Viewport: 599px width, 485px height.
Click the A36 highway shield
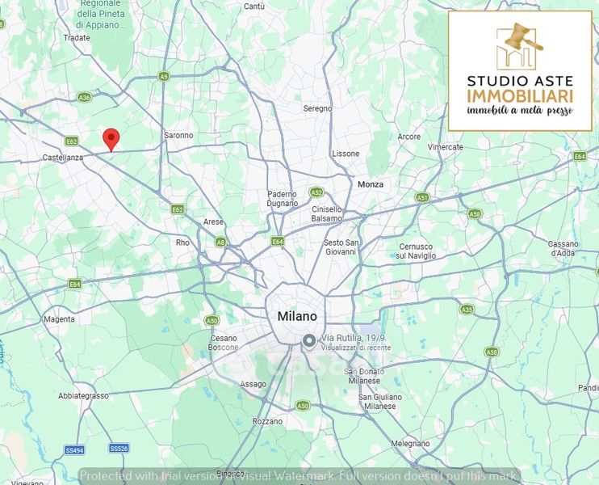(x=84, y=97)
